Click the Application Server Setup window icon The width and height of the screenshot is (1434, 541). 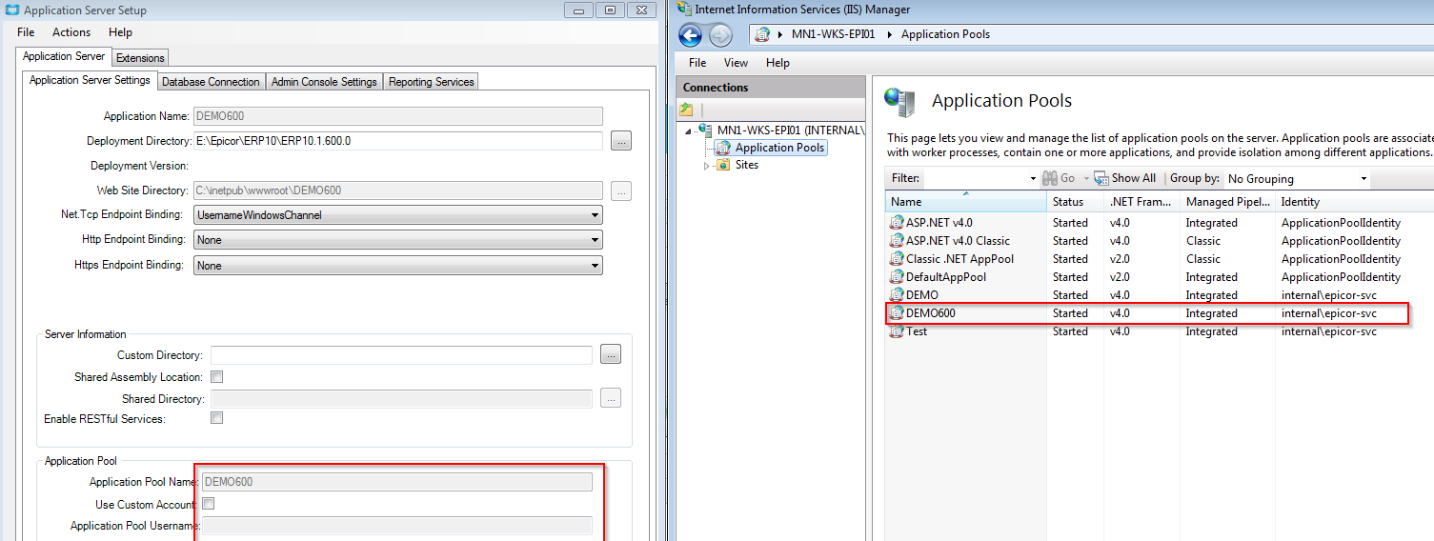[x=11, y=10]
